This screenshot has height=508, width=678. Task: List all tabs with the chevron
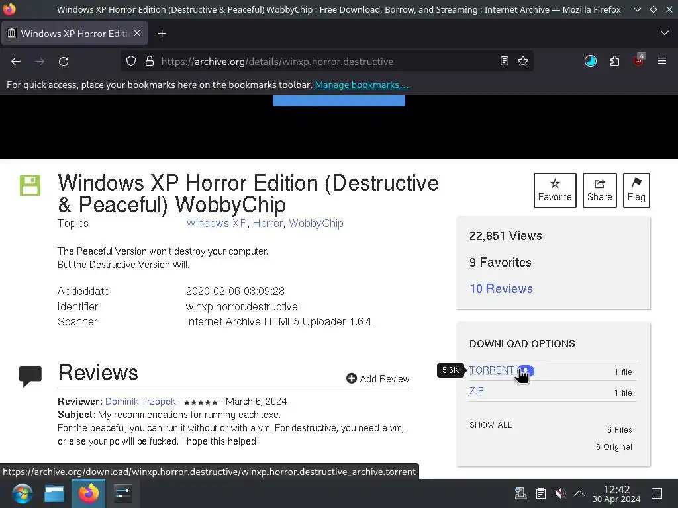[665, 33]
